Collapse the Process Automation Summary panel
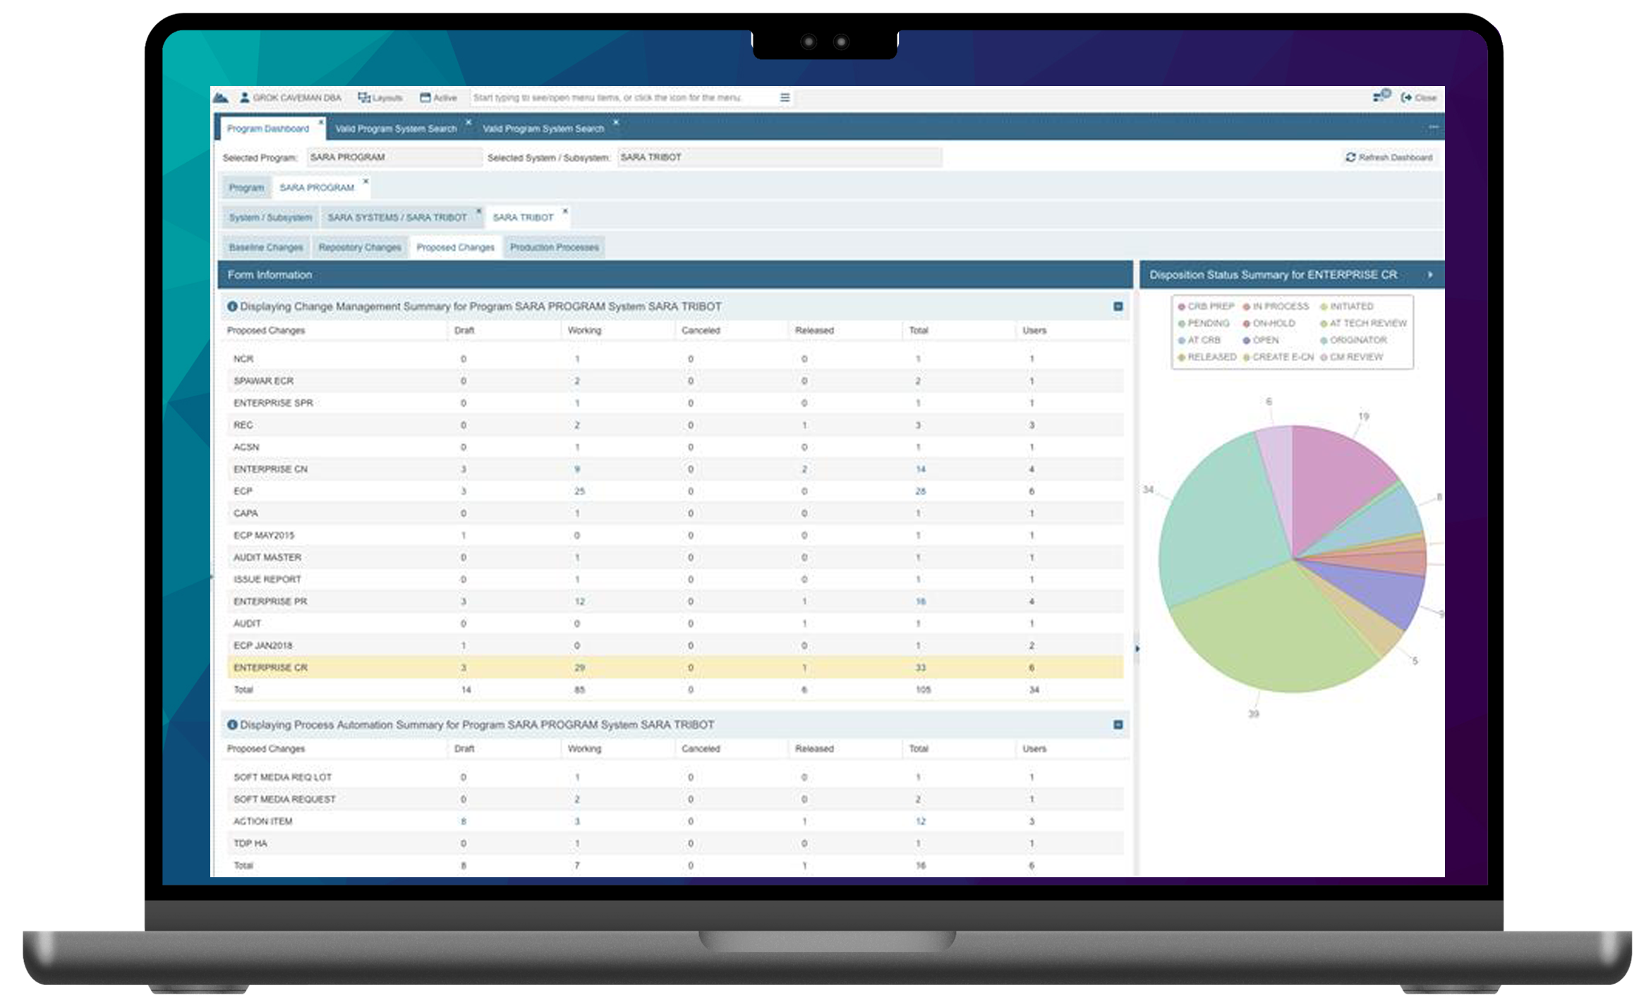The height and width of the screenshot is (1007, 1651). tap(1118, 725)
